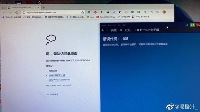Click the red ABP extension icon
Image resolution: width=200 pixels, height=112 pixels.
click(x=95, y=12)
